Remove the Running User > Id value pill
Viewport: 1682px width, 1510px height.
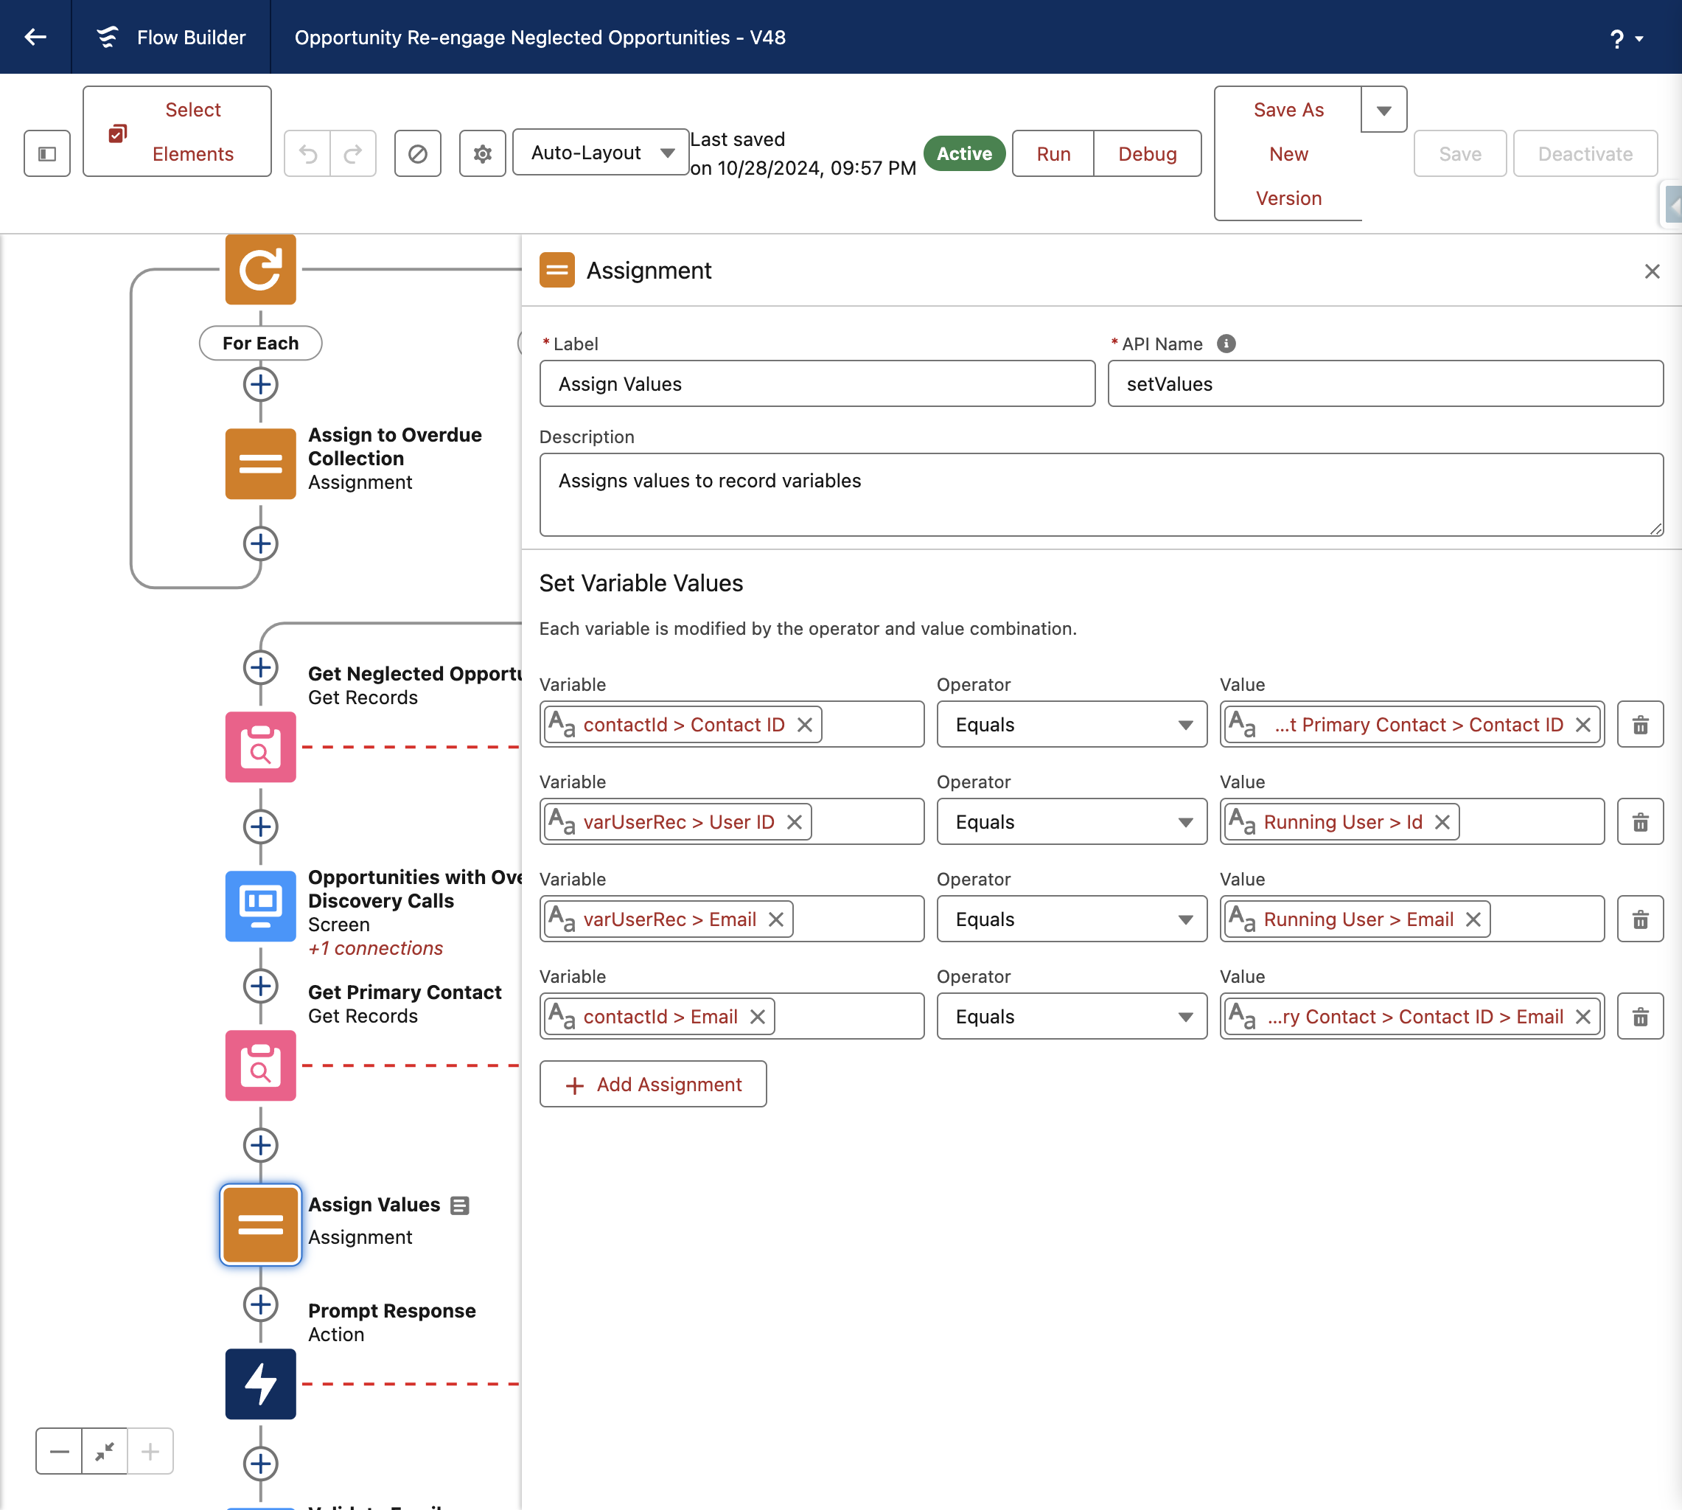pos(1442,822)
